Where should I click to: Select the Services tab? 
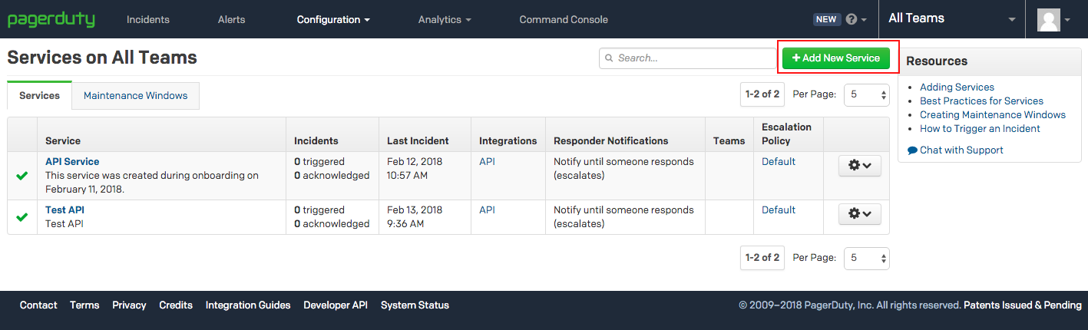click(39, 95)
